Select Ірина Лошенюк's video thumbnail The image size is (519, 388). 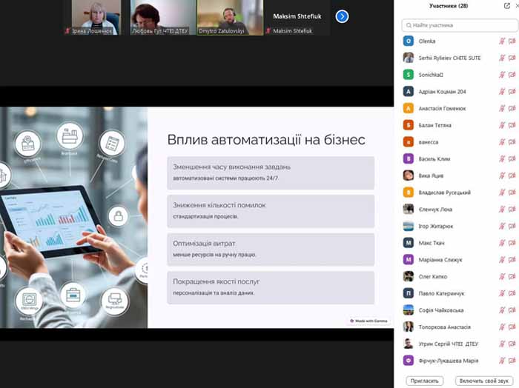click(x=95, y=16)
